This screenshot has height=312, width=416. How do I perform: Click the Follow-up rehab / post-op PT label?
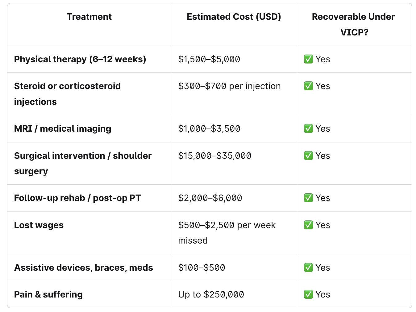click(x=77, y=198)
